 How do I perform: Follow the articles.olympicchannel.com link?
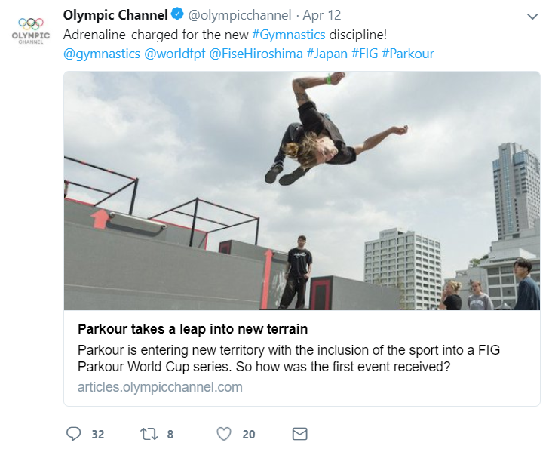[x=160, y=387]
